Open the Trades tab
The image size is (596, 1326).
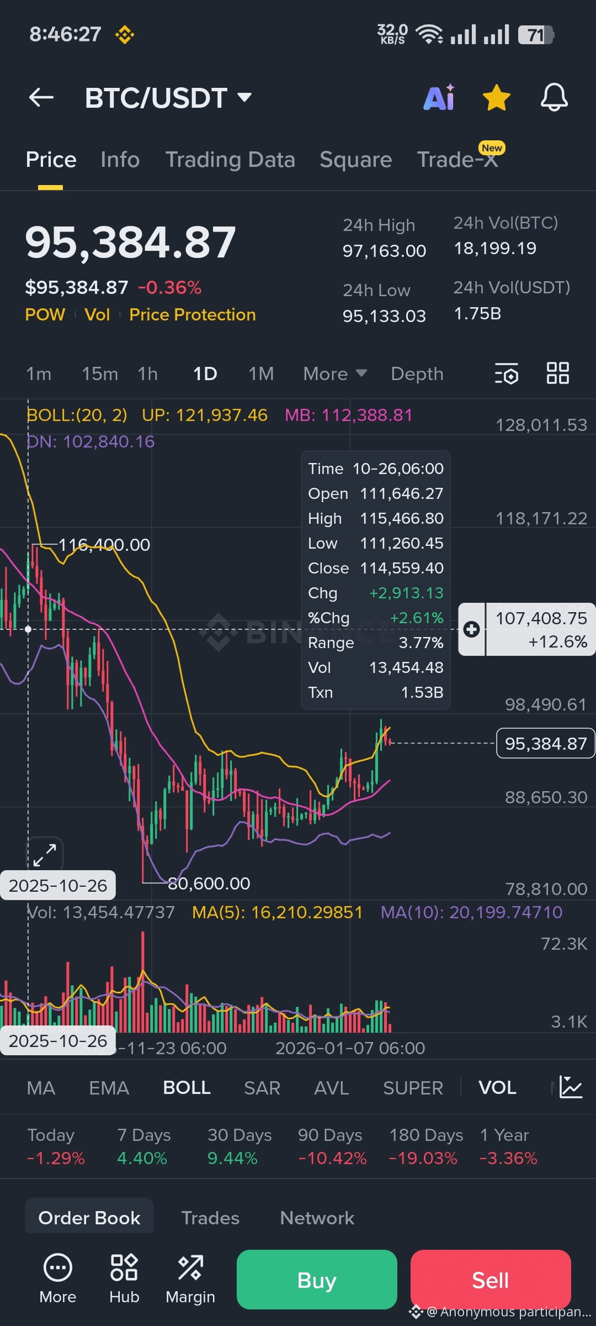click(210, 1218)
